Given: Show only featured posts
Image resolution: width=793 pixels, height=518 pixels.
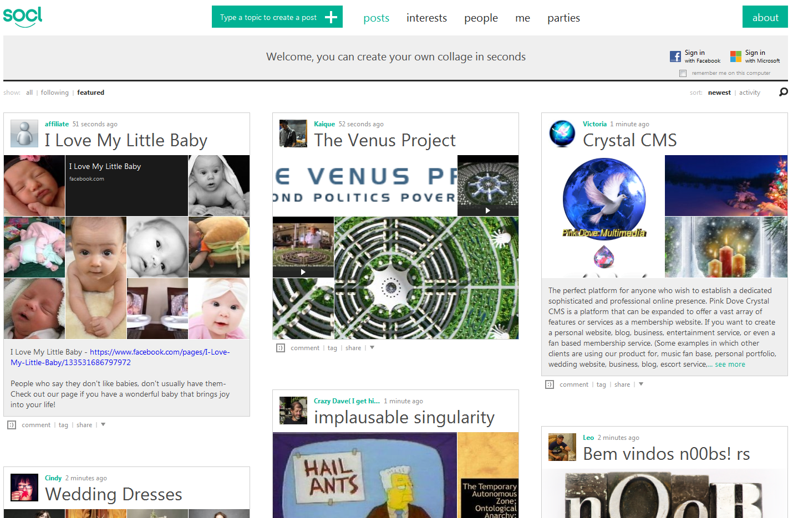Looking at the screenshot, I should [x=90, y=93].
